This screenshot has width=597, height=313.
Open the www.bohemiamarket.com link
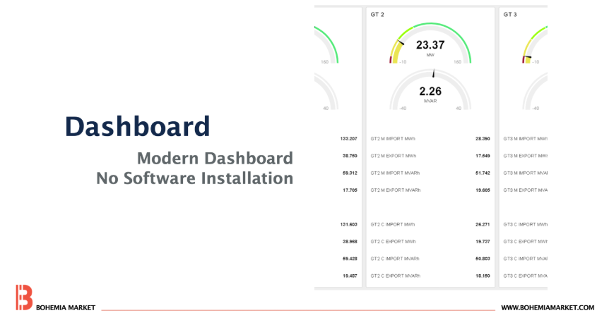point(548,308)
